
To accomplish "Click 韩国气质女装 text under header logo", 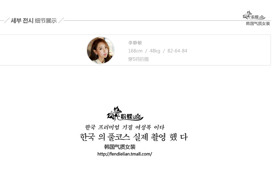I will coord(258,24).
